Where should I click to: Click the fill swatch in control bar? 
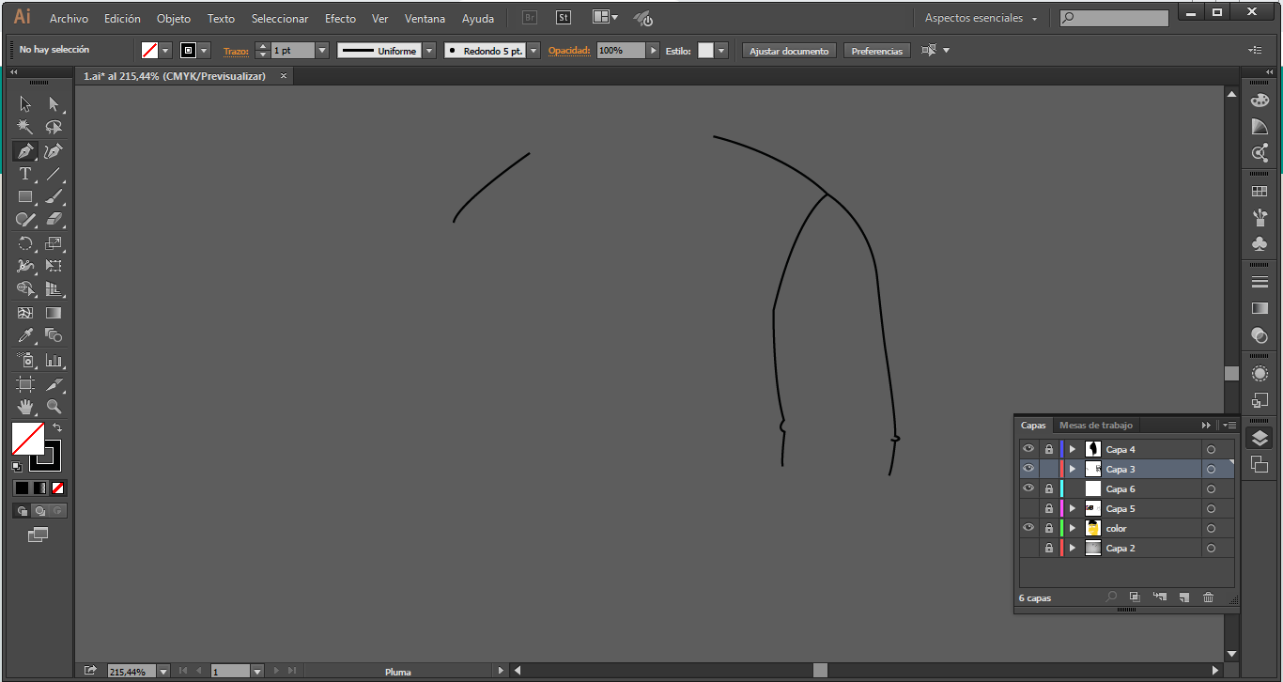[x=149, y=51]
